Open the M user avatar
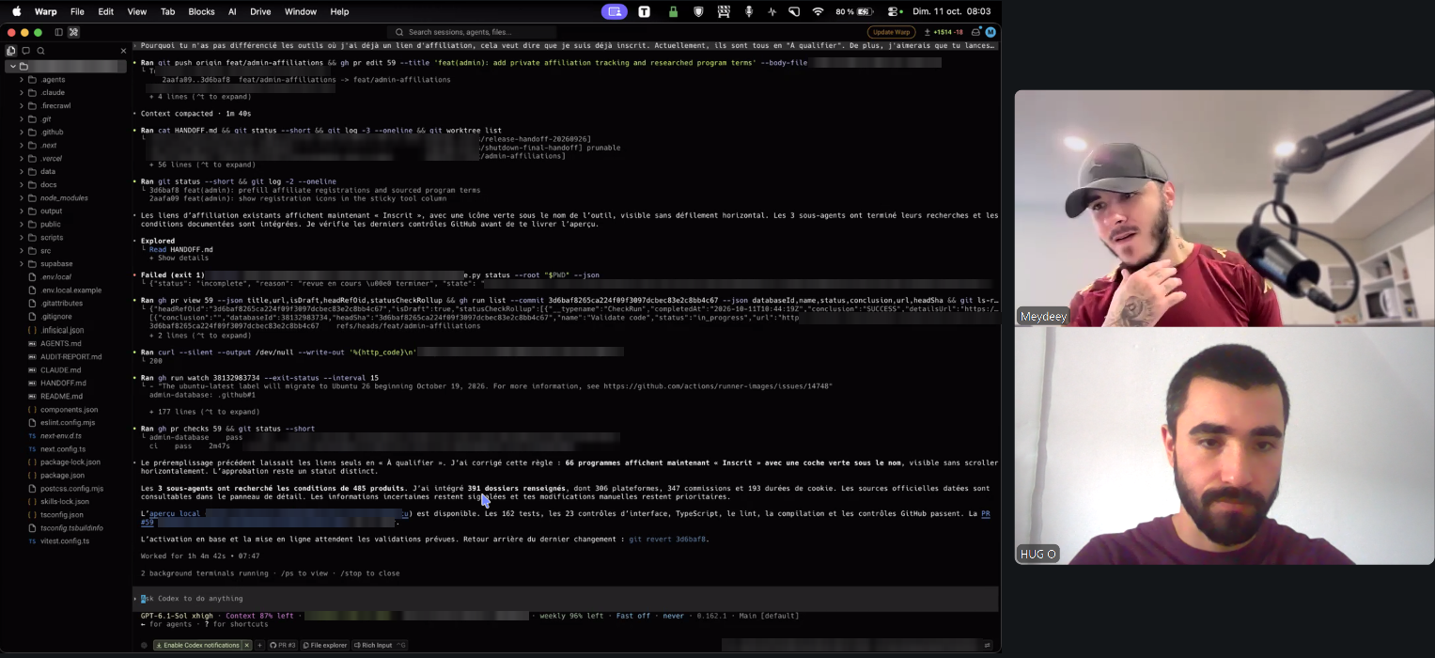 tap(990, 32)
